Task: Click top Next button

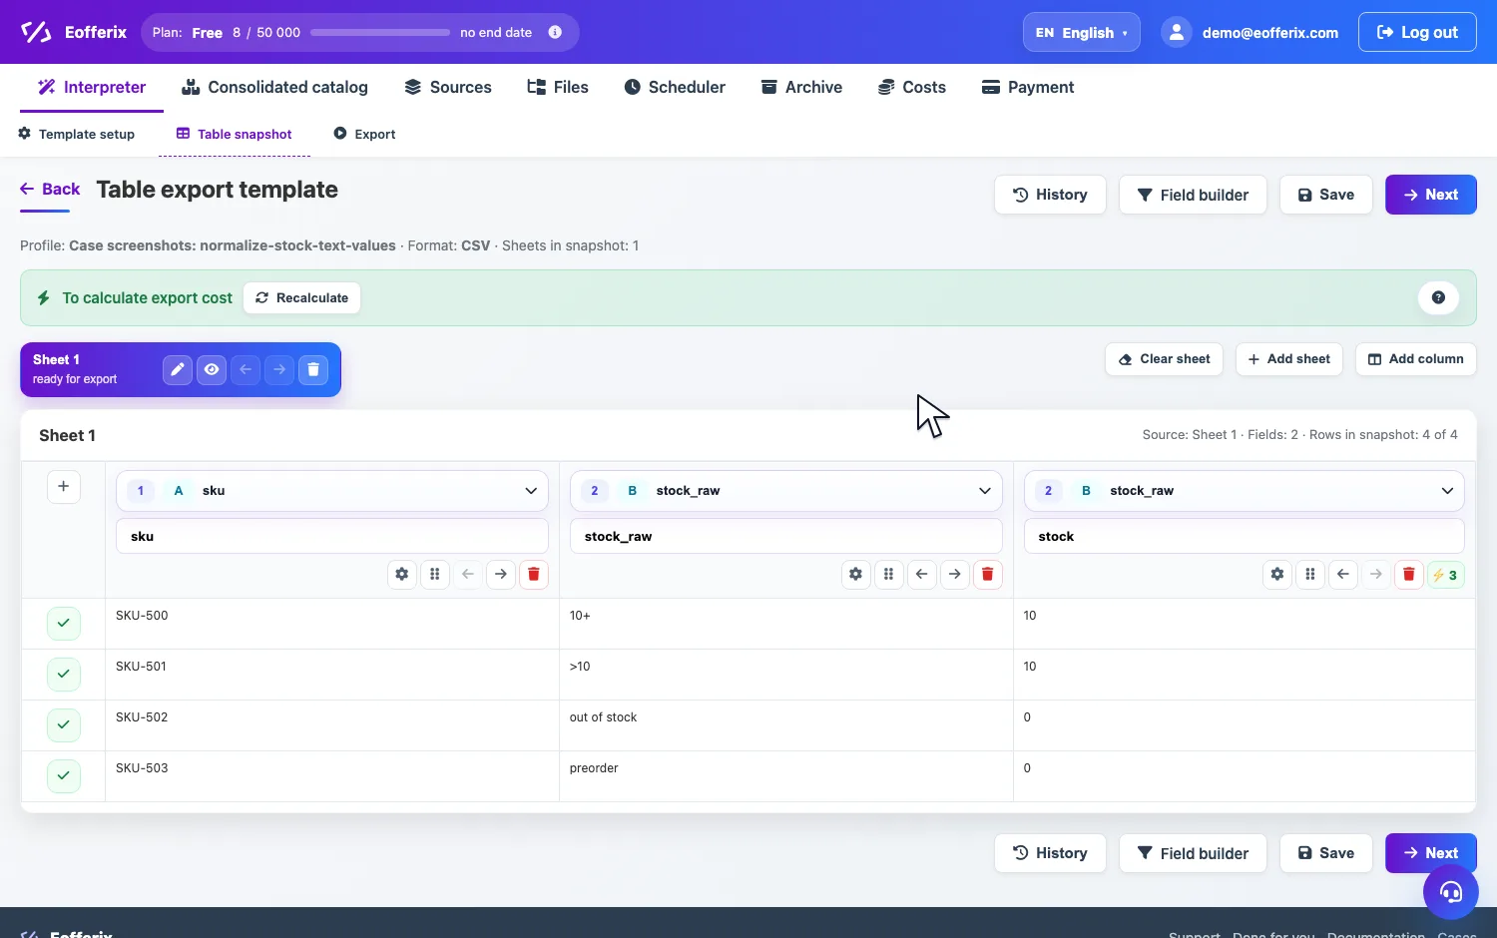Action: [x=1430, y=195]
